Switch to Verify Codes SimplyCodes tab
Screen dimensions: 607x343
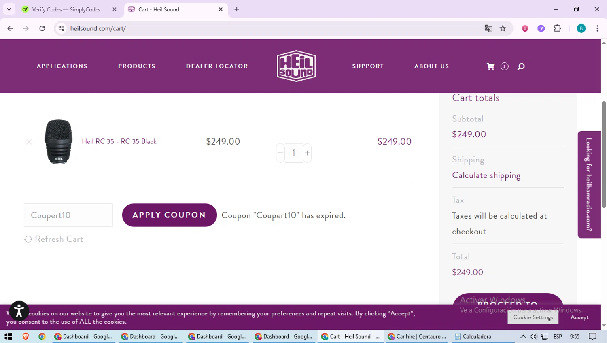(66, 9)
